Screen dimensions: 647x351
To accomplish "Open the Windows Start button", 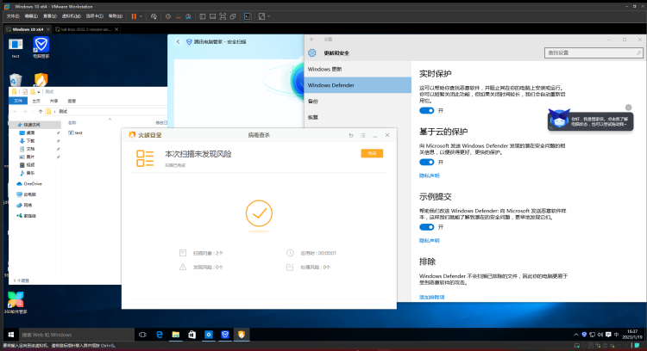I will (11, 335).
